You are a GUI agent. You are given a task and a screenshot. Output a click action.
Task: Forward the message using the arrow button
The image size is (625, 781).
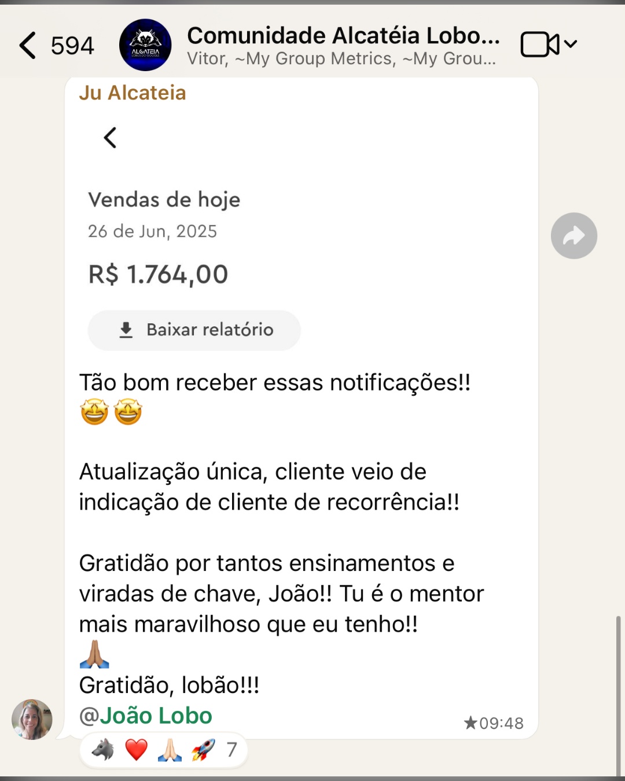tap(573, 235)
